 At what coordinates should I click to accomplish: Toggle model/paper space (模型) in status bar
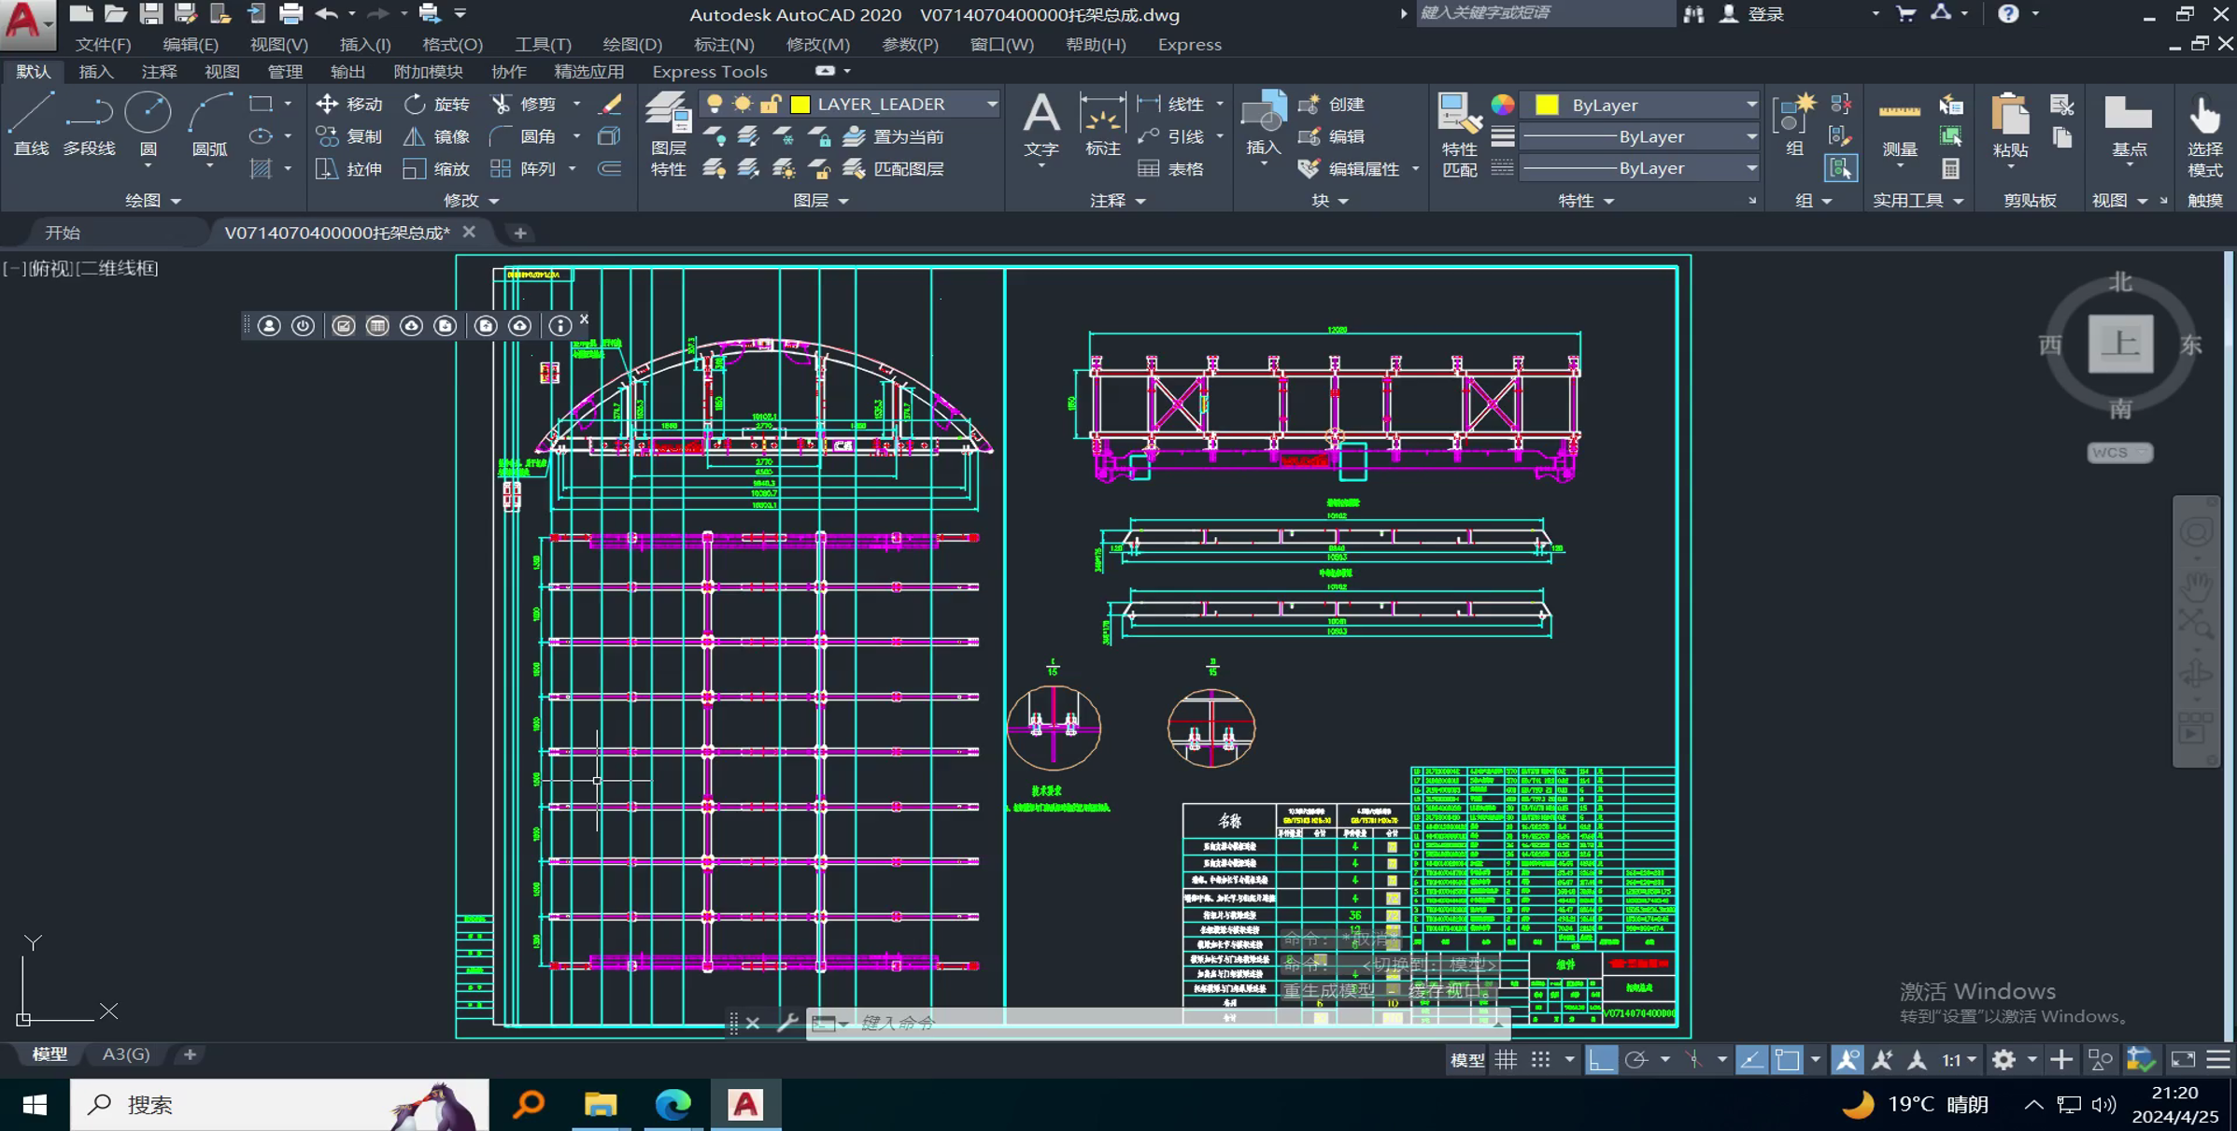click(x=1466, y=1060)
